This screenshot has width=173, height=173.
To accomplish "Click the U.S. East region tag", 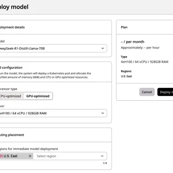I will [x=16, y=156].
